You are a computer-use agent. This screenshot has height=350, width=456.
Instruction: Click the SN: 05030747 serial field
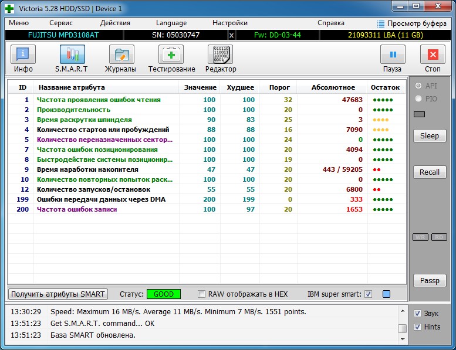point(175,35)
